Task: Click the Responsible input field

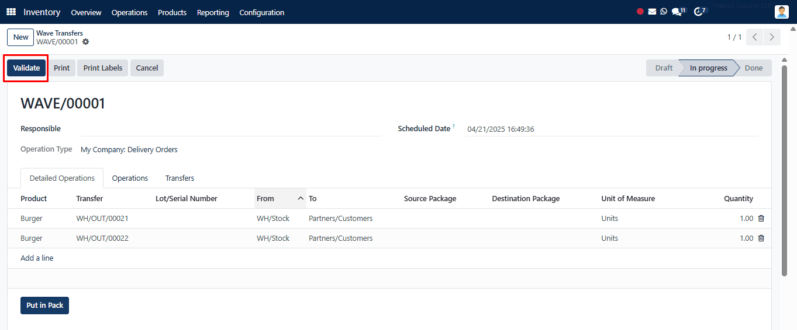Action: point(230,129)
